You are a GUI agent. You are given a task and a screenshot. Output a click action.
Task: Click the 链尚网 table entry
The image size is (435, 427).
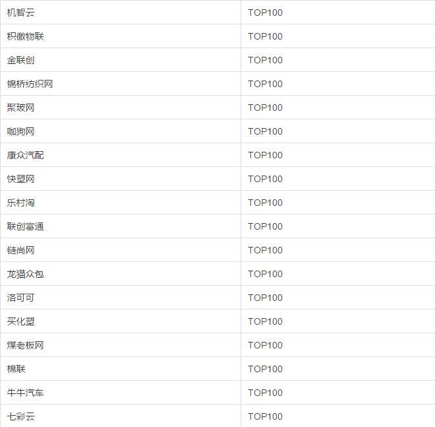[x=21, y=250]
